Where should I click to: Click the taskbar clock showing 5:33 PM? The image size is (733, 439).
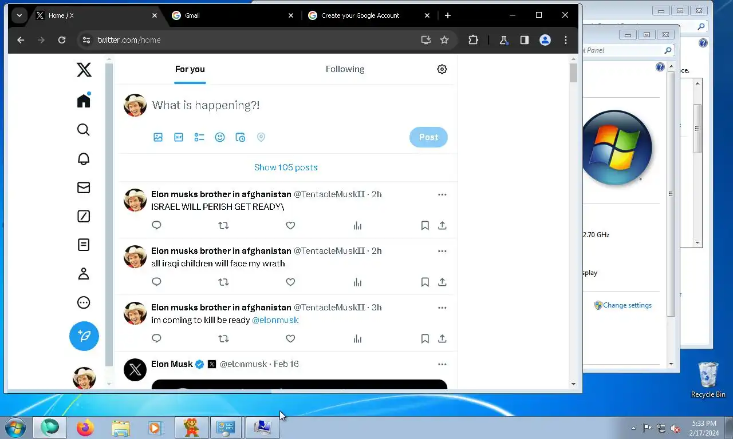704,428
